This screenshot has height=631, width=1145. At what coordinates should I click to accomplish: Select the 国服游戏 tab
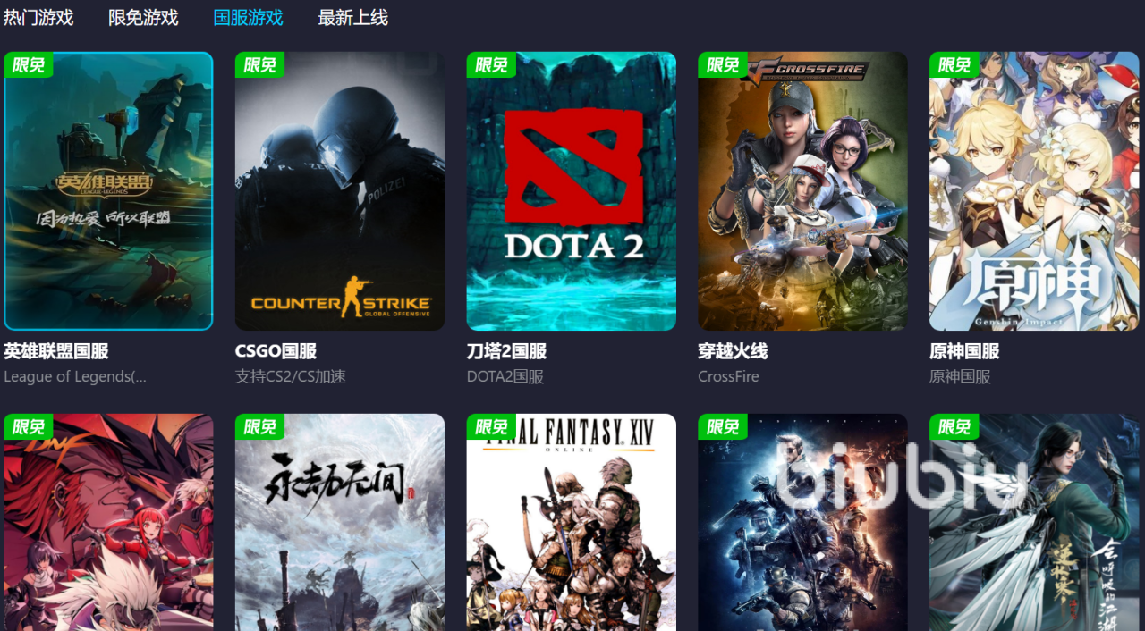248,17
